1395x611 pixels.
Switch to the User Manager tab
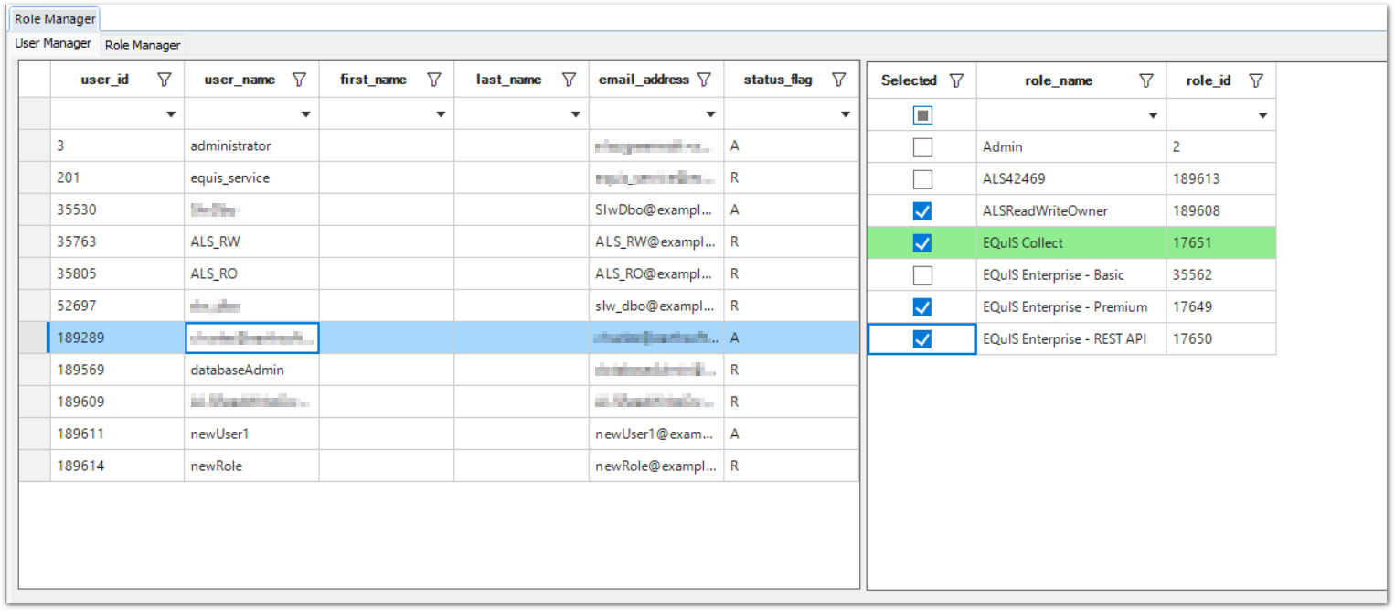[52, 43]
